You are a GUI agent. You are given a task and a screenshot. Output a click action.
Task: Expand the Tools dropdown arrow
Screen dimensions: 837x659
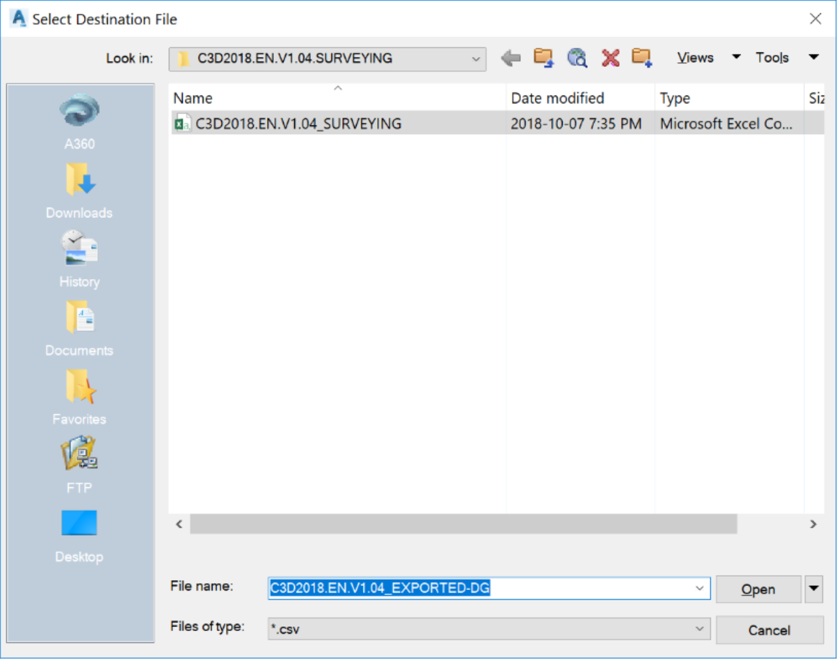(x=814, y=57)
